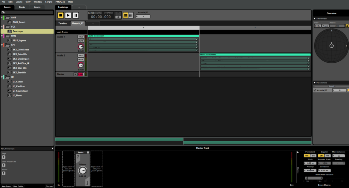Toggle the loop playback icon
Image resolution: width=349 pixels, height=188 pixels.
(118, 13)
